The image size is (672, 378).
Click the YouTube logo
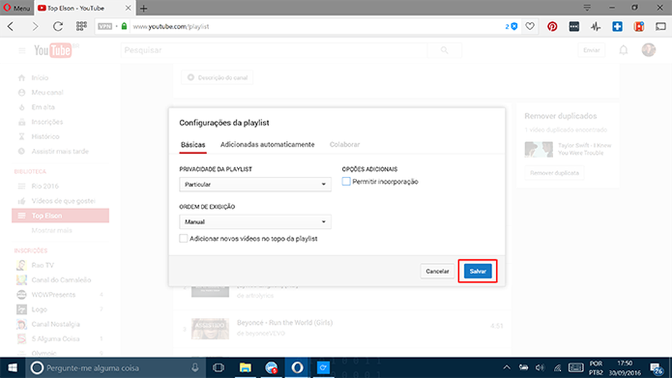[x=53, y=50]
